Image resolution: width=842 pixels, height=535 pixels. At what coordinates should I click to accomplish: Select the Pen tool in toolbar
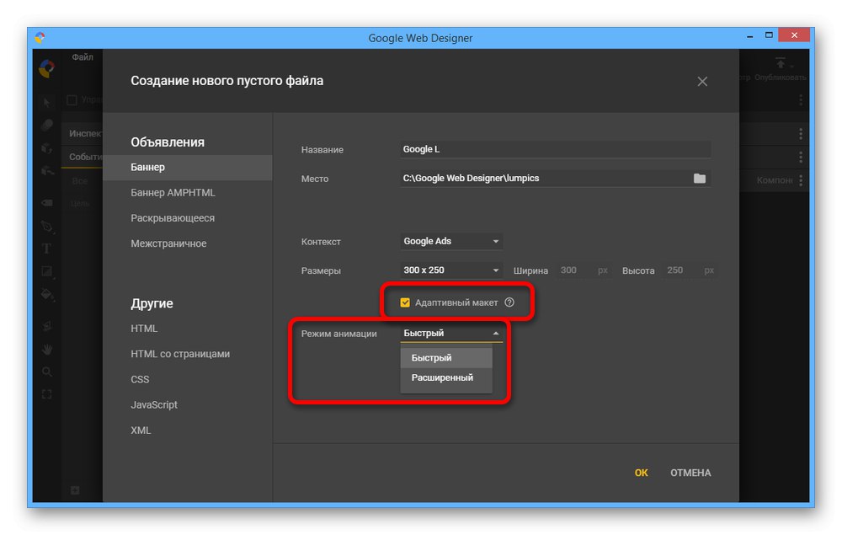(47, 226)
